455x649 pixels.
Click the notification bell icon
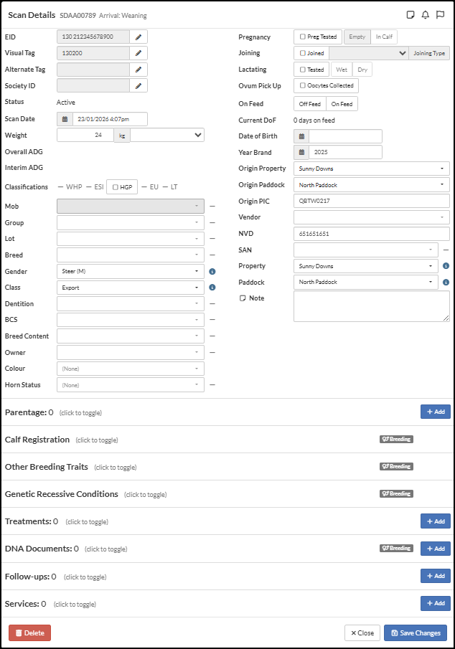click(x=426, y=14)
